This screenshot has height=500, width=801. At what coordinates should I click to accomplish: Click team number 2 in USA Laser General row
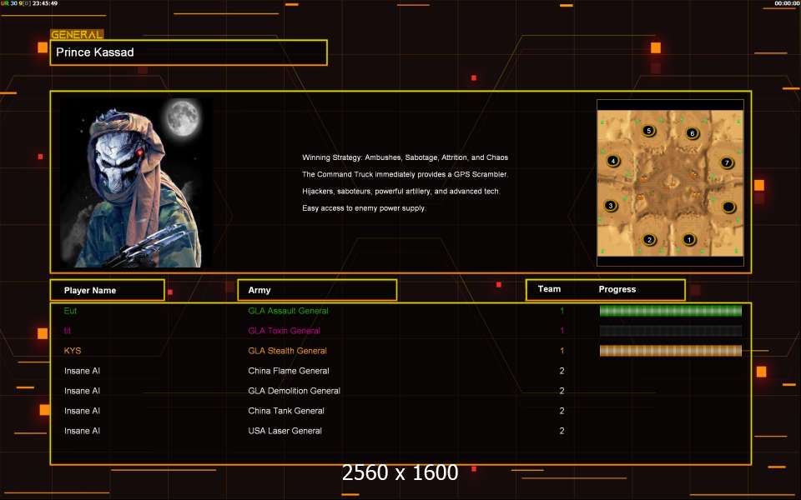pos(562,431)
